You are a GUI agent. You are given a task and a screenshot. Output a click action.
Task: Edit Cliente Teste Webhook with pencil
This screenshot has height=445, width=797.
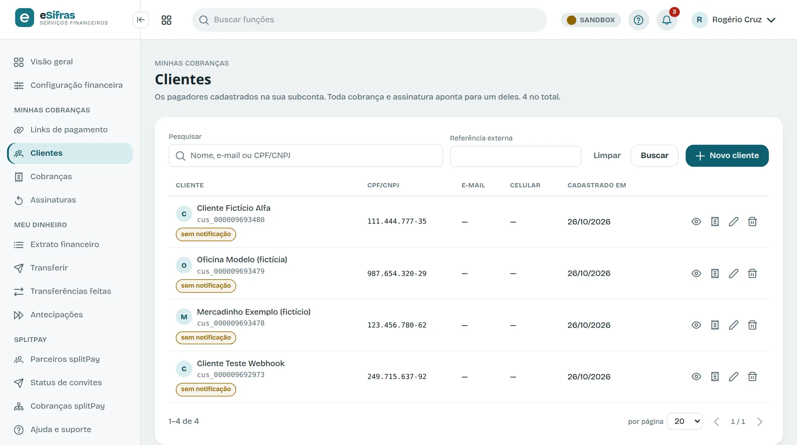point(734,377)
